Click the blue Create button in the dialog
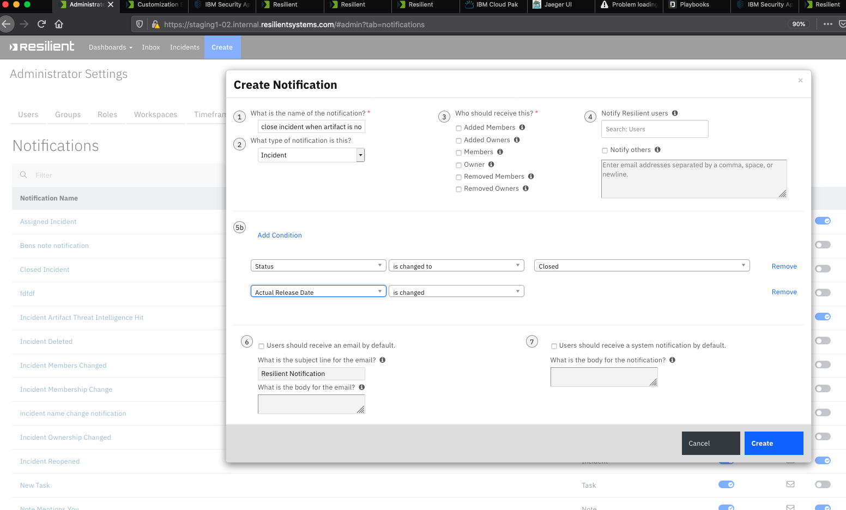The image size is (846, 510). [x=774, y=444]
